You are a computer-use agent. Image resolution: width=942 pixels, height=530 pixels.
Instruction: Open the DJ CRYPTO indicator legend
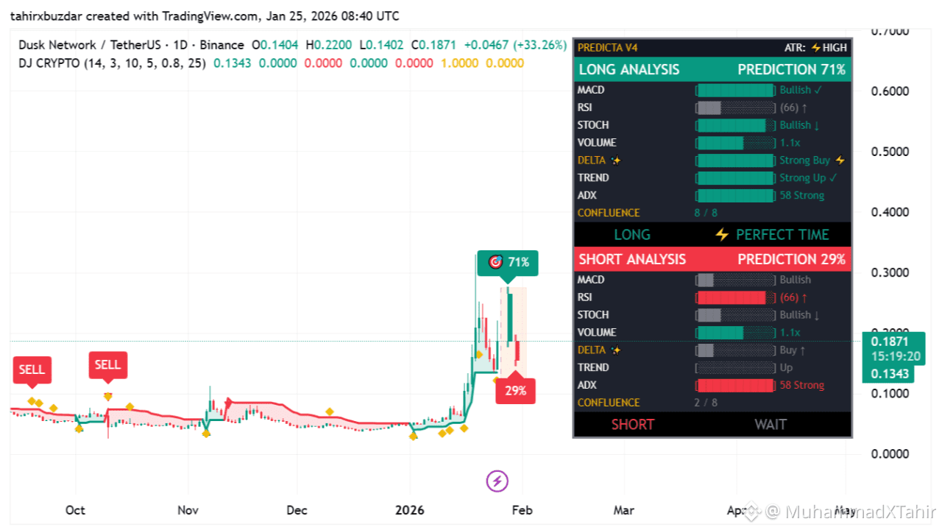pyautogui.click(x=113, y=63)
